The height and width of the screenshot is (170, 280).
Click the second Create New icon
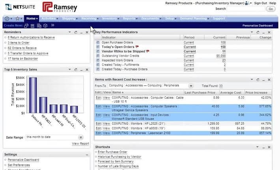[x=32, y=26]
